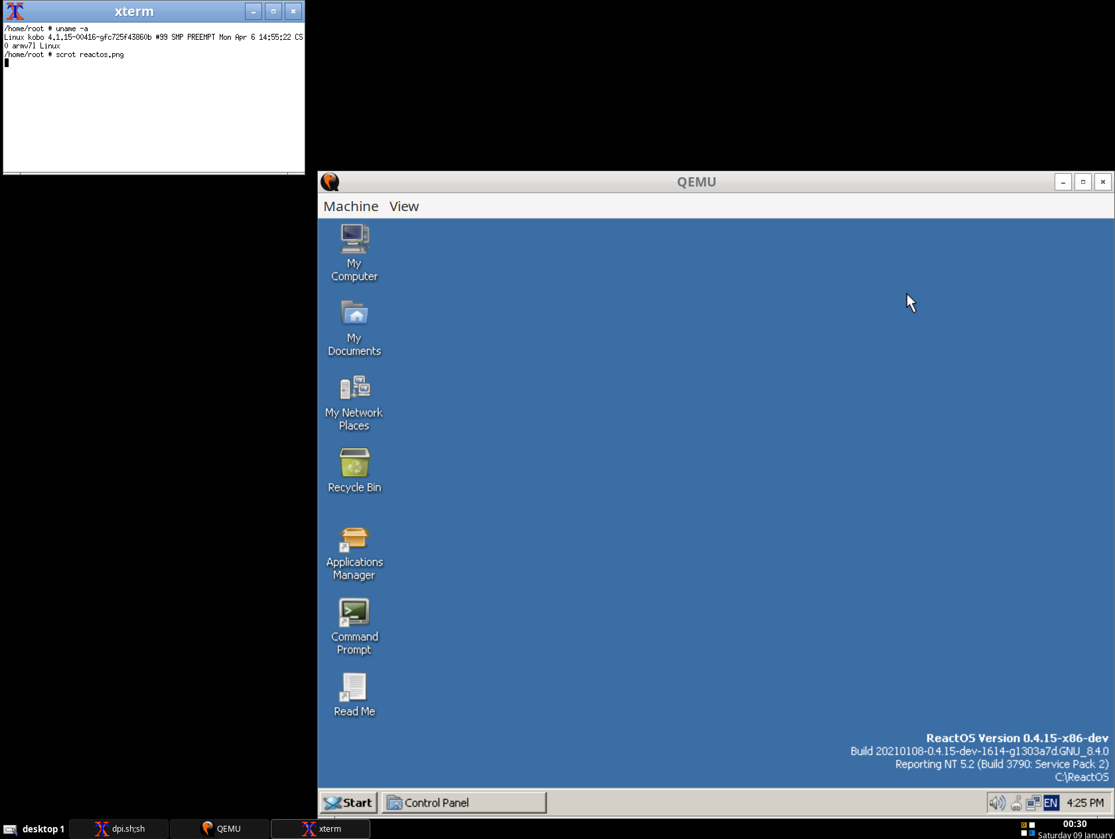Image resolution: width=1115 pixels, height=839 pixels.
Task: Close the xterm window
Action: coord(293,11)
